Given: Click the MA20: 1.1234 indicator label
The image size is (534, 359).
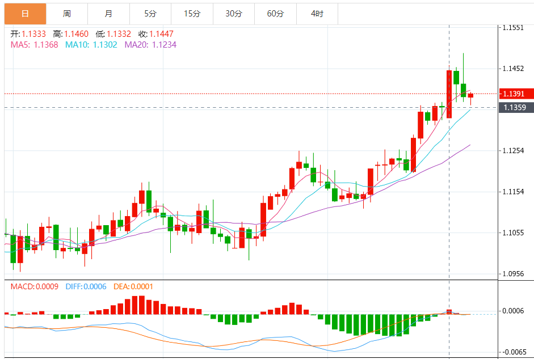Looking at the screenshot, I should 150,45.
